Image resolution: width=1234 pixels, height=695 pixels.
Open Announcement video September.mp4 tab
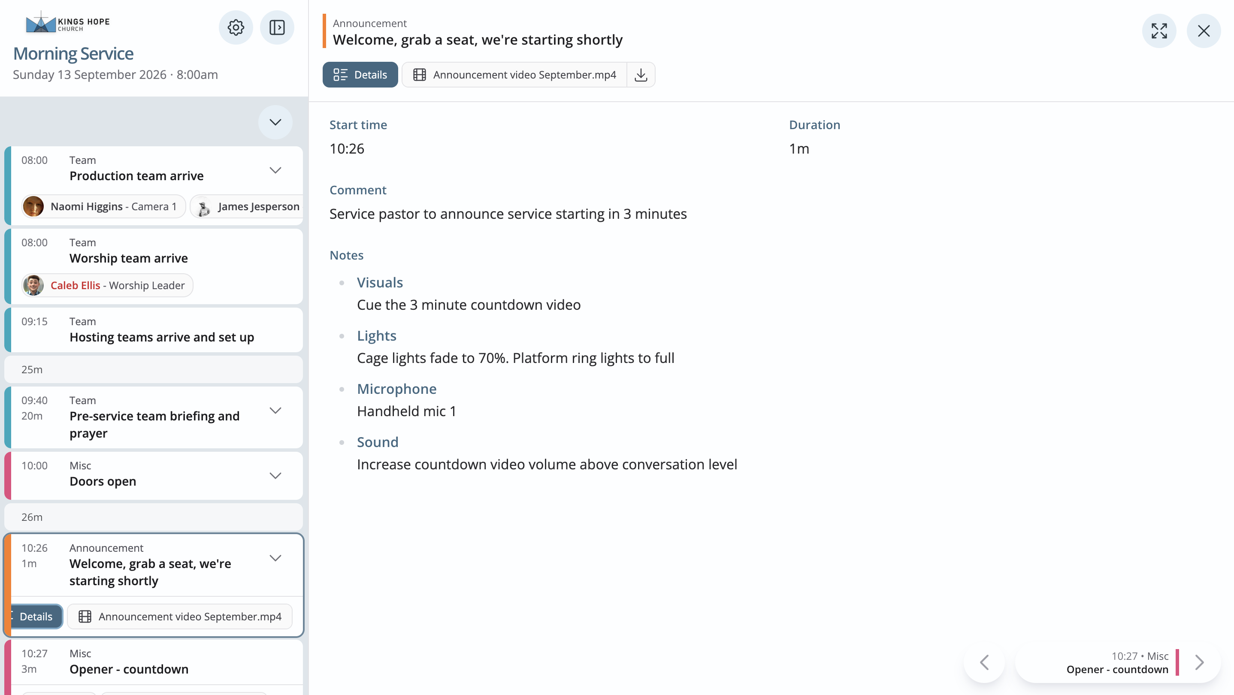coord(514,75)
